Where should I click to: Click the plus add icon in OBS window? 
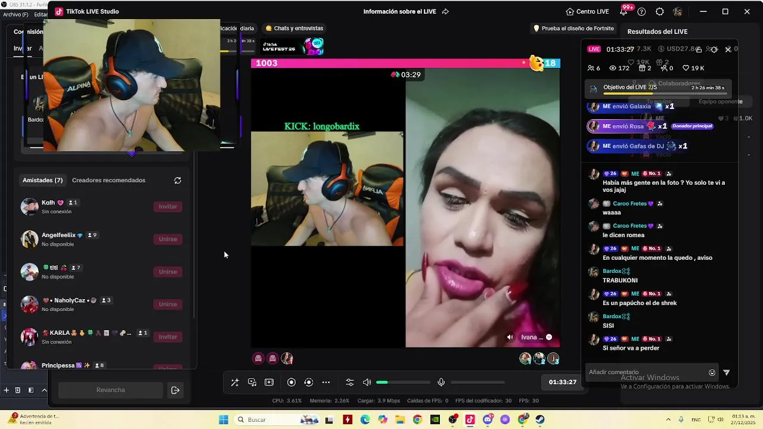point(7,390)
